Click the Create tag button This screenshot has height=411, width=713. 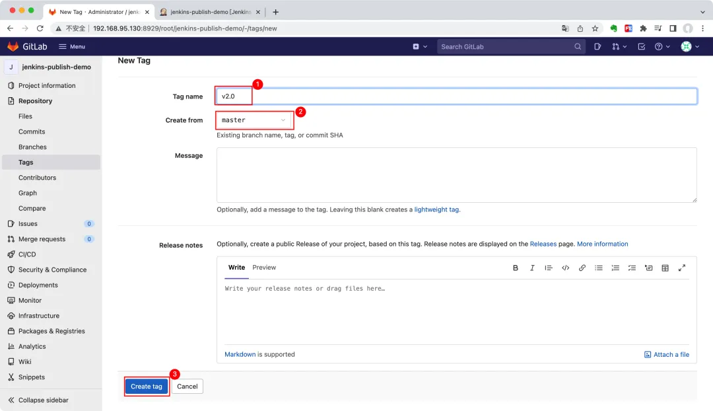(x=147, y=387)
